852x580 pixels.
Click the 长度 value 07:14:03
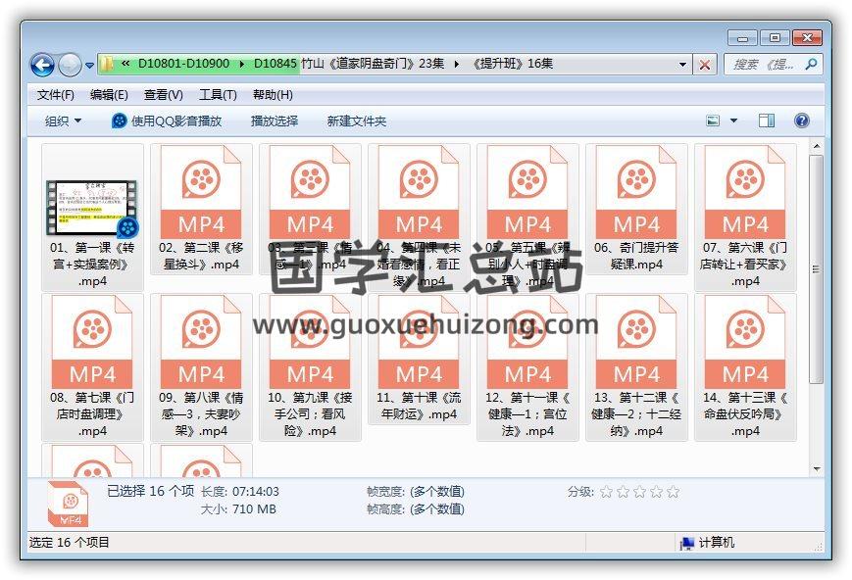(255, 492)
